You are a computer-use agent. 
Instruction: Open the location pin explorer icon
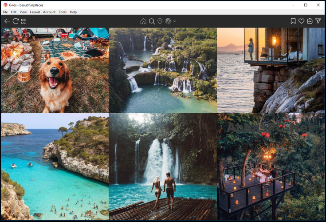[x=160, y=21]
